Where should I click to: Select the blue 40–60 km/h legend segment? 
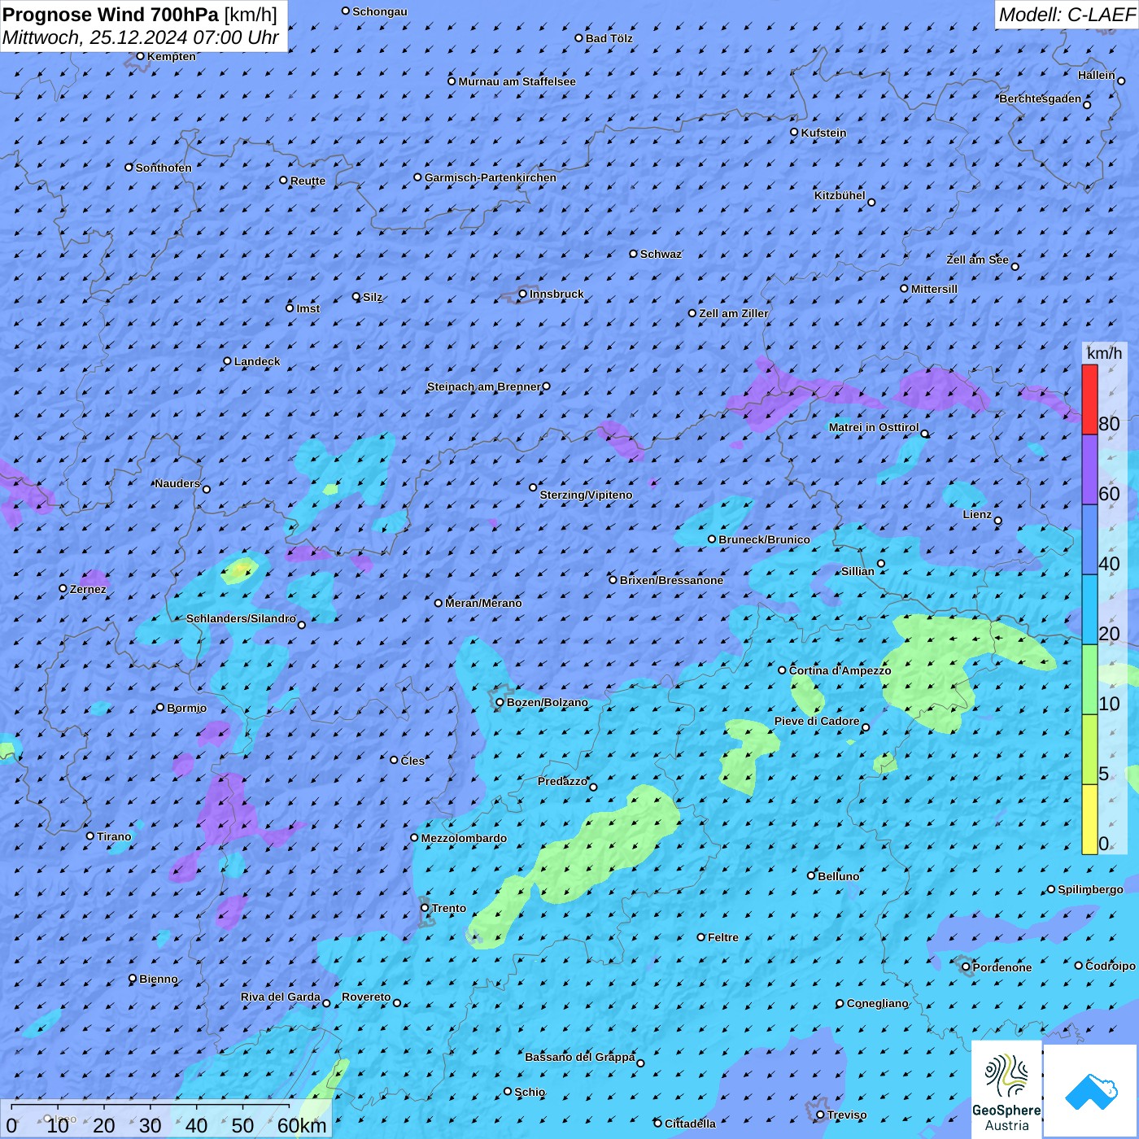[x=1089, y=540]
